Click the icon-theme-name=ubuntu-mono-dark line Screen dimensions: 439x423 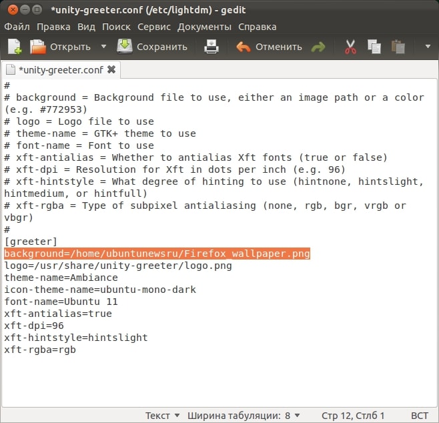100,290
